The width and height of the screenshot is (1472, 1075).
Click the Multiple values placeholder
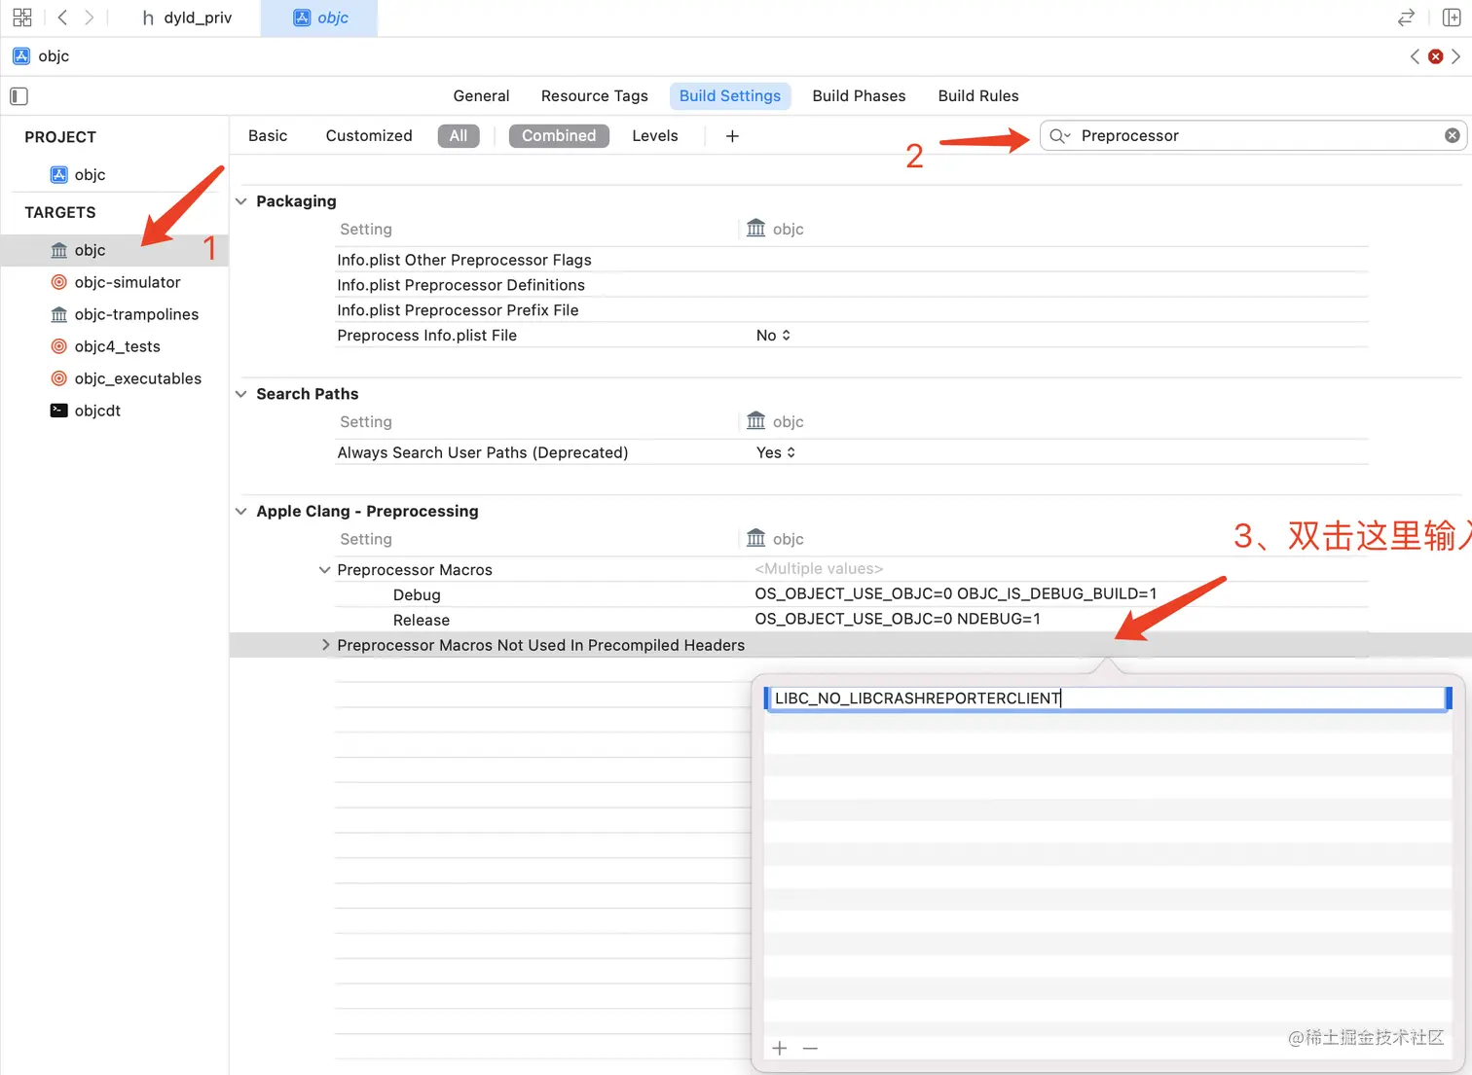click(x=819, y=569)
